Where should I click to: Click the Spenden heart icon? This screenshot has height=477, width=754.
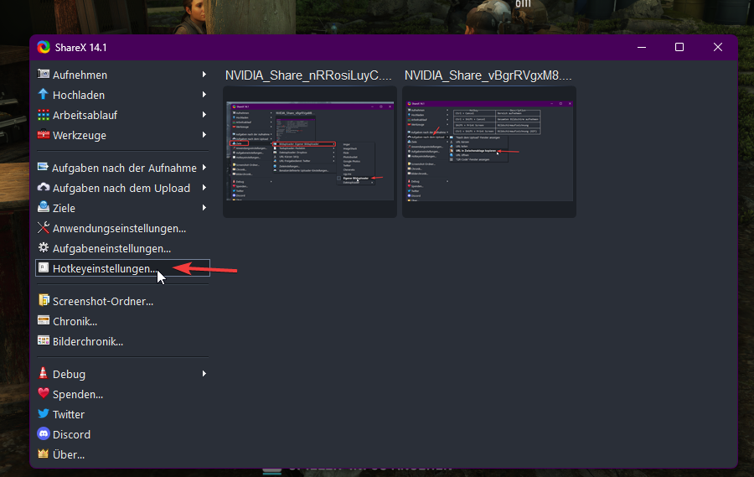point(44,394)
